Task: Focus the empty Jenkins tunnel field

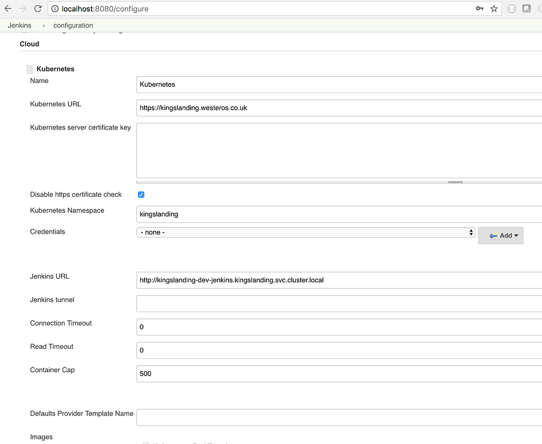Action: [339, 304]
